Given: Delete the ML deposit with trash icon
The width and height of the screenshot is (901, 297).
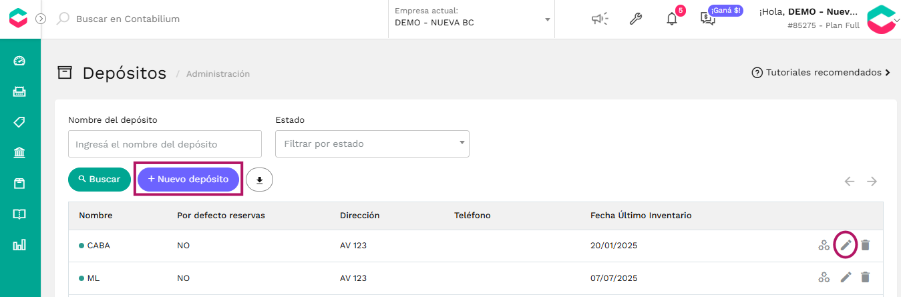Looking at the screenshot, I should 865,277.
